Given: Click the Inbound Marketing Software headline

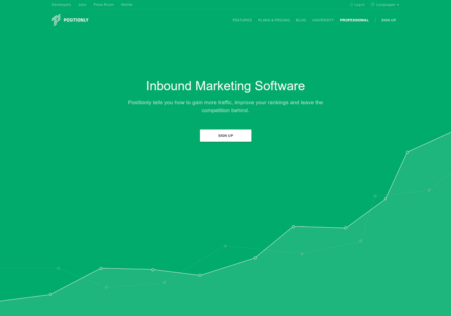Looking at the screenshot, I should 225,86.
